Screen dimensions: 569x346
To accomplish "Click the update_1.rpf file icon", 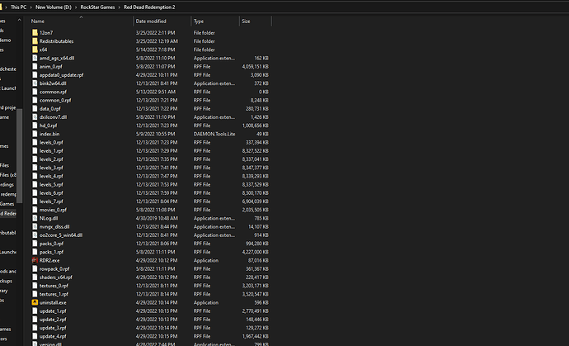I will point(35,310).
